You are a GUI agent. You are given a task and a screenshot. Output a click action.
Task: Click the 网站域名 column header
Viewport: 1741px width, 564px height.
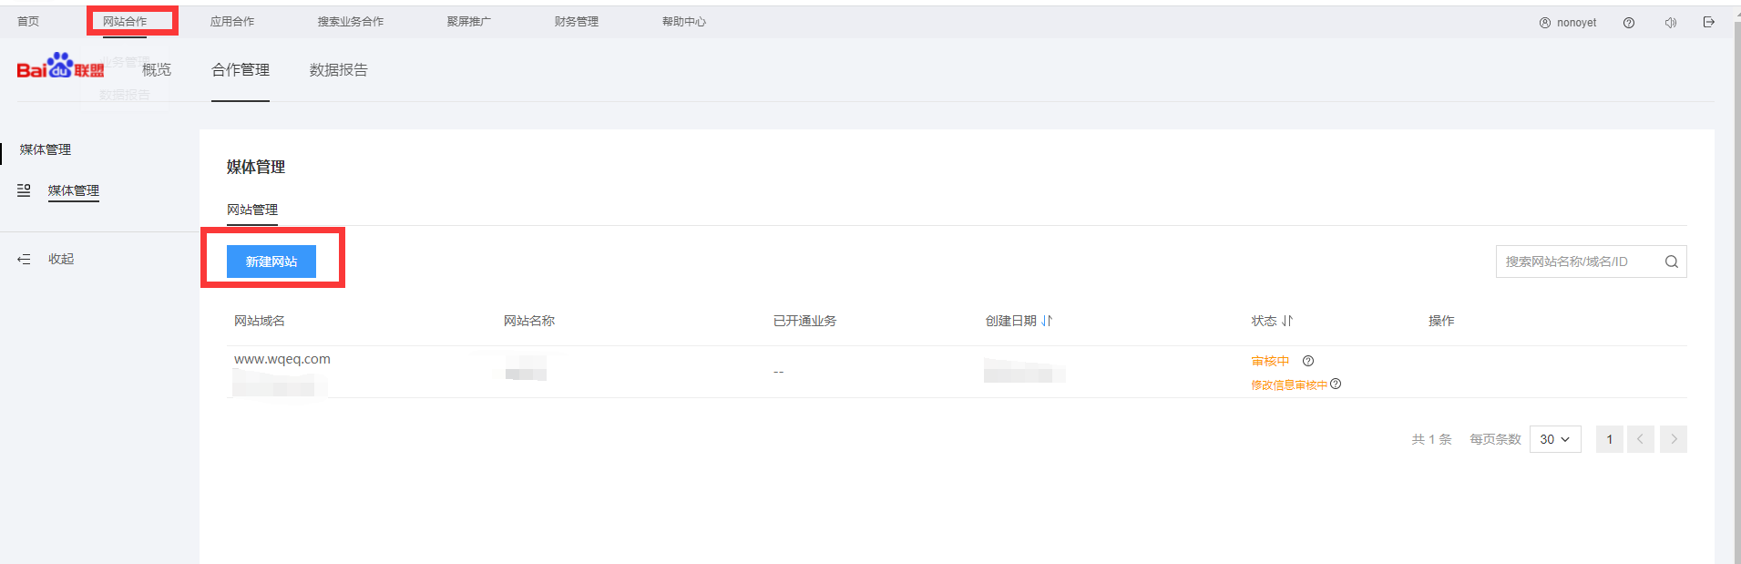[260, 321]
